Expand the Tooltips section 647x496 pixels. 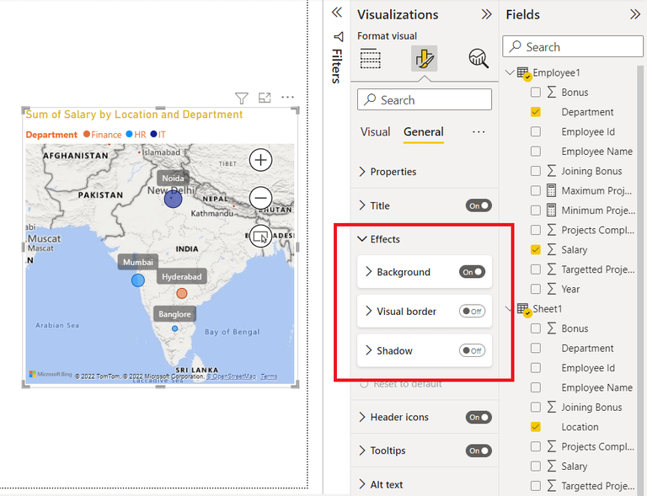tap(362, 451)
